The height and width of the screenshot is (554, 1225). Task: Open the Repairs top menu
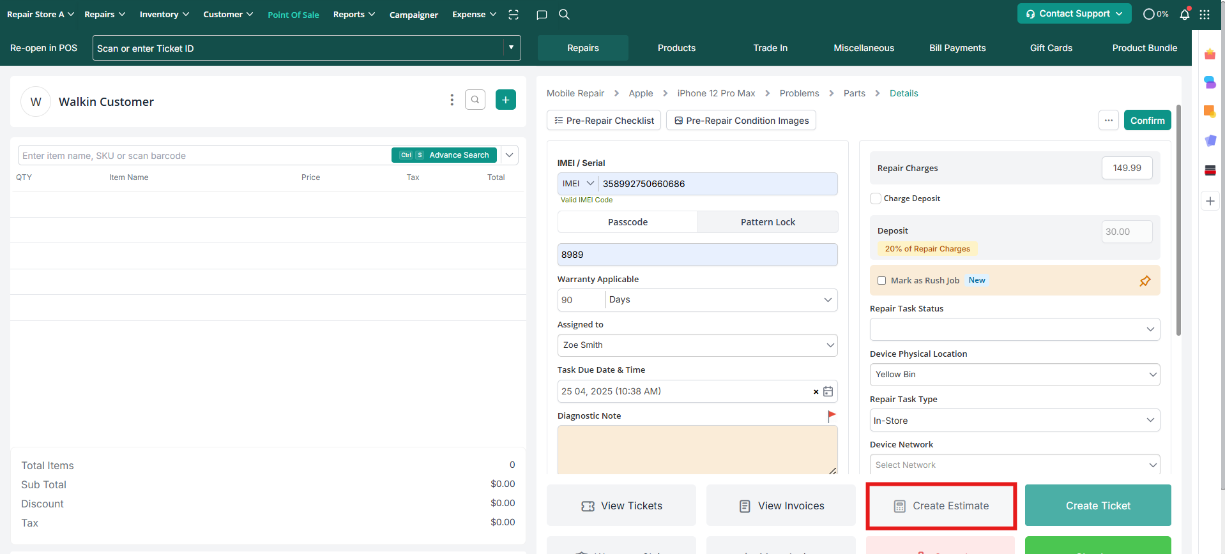tap(105, 14)
